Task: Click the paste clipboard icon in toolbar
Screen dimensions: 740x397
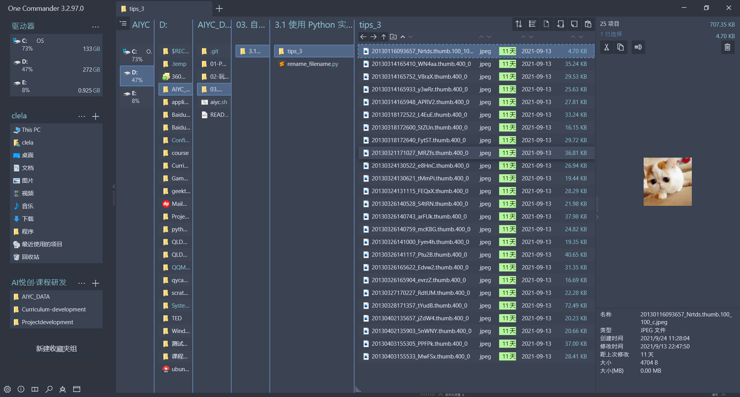Action: pyautogui.click(x=588, y=24)
